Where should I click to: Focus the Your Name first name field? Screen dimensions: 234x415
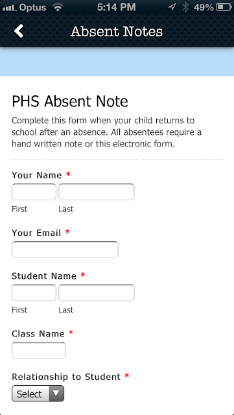(34, 192)
